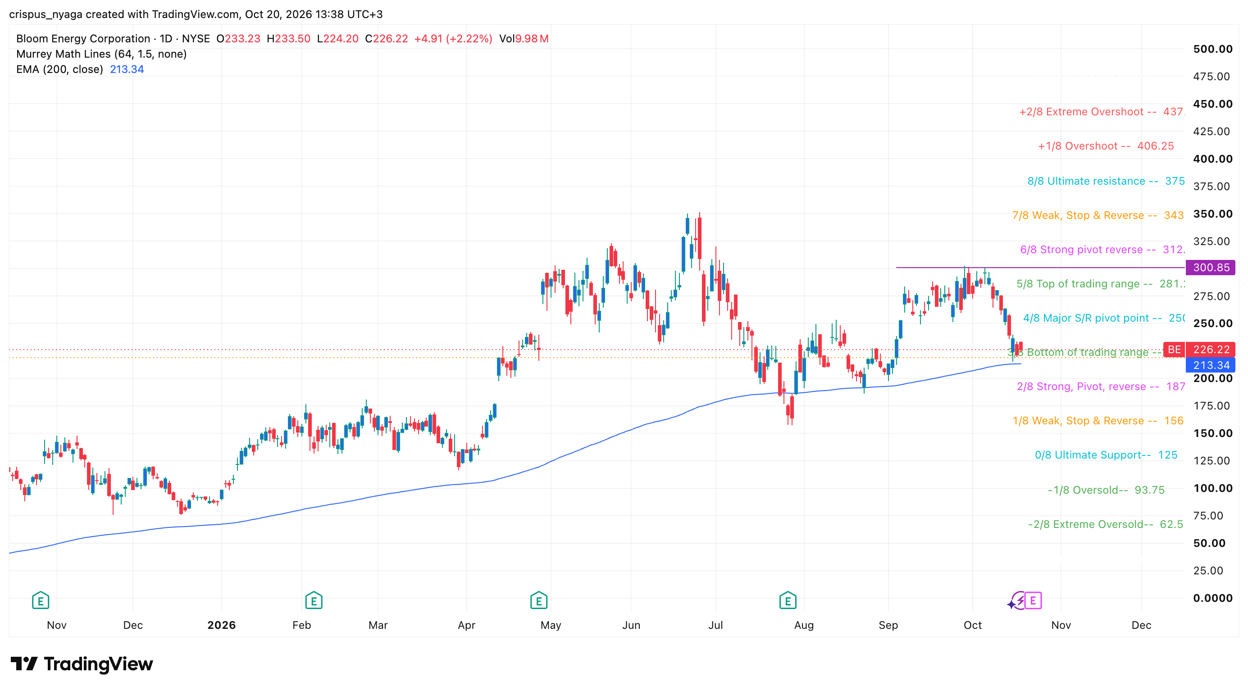Click the volume value Vol9.98 M

click(524, 39)
